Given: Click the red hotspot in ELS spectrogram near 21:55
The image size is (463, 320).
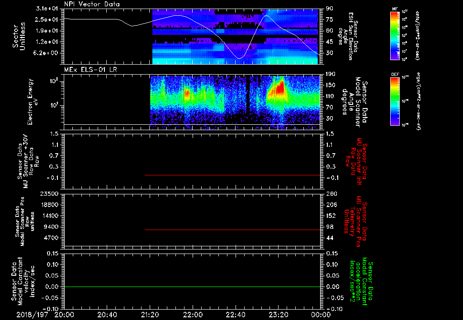Looking at the screenshot, I should [x=187, y=94].
